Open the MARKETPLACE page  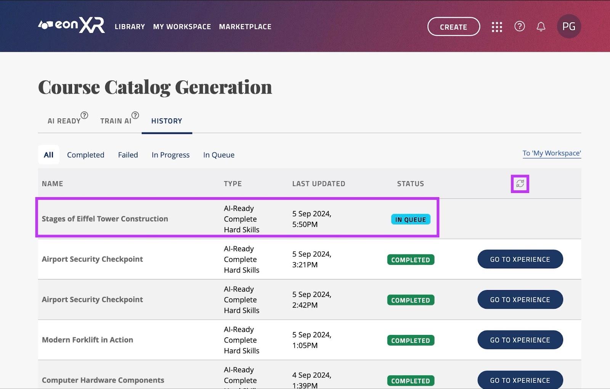245,27
